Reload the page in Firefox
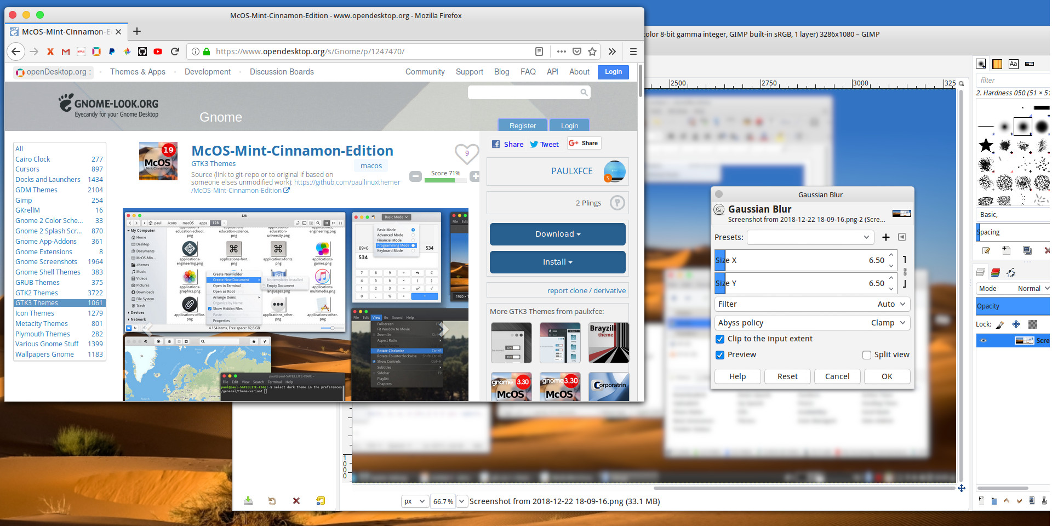 175,52
